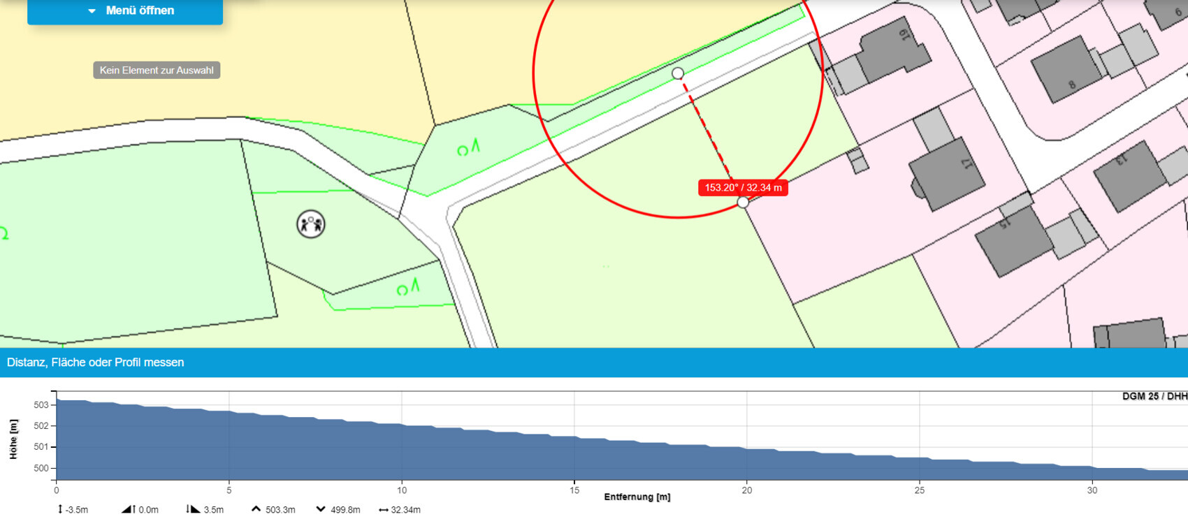Click the measure panel header bar title
Image resolution: width=1188 pixels, height=526 pixels.
pos(96,363)
